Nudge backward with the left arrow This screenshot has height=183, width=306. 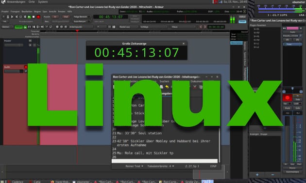tap(201, 27)
